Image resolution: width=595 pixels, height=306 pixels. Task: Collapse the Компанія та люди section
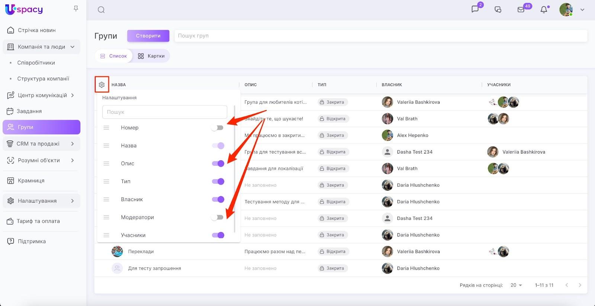pyautogui.click(x=73, y=47)
